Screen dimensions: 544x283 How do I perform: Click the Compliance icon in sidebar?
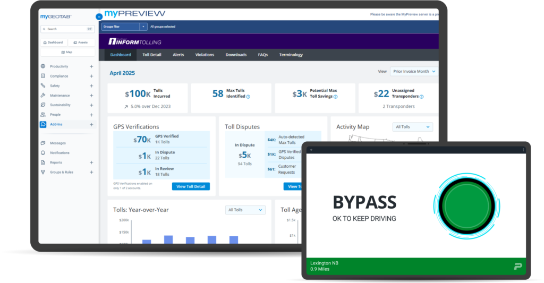pyautogui.click(x=43, y=76)
